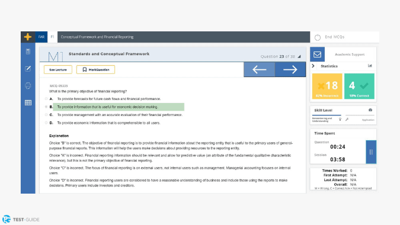Pause the timer with the pause button
The height and width of the screenshot is (225, 400).
(371, 152)
